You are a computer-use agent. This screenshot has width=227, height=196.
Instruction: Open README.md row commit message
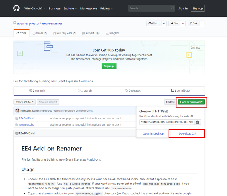(86, 118)
